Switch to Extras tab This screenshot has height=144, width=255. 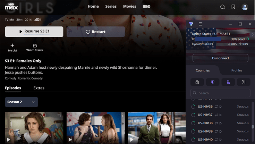(39, 88)
